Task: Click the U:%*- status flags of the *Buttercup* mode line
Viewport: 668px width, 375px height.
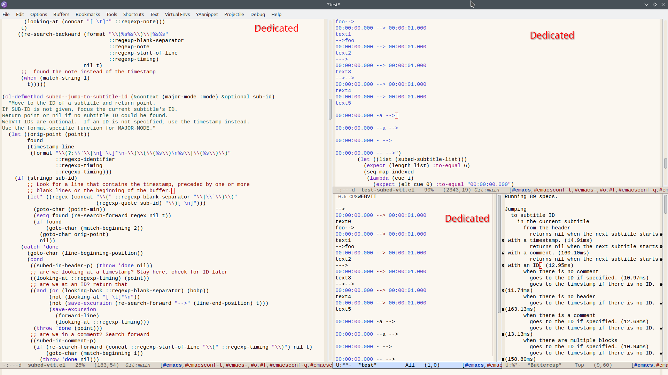Action: click(513, 365)
